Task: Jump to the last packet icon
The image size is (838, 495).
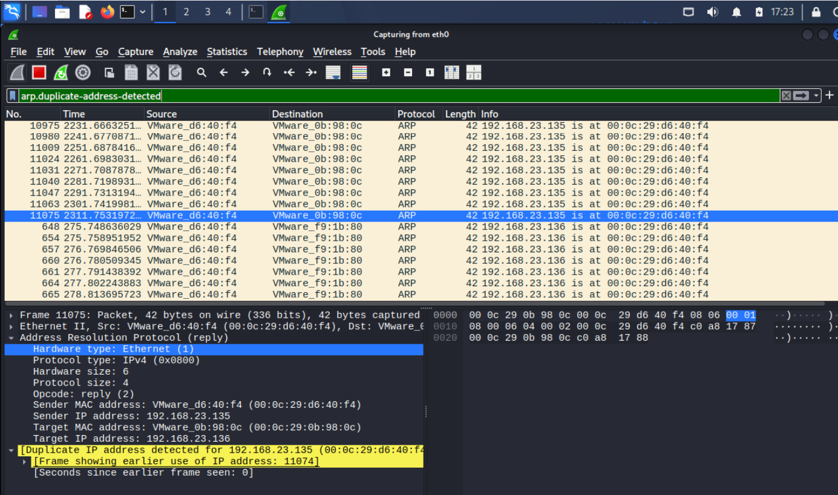Action: click(x=311, y=73)
